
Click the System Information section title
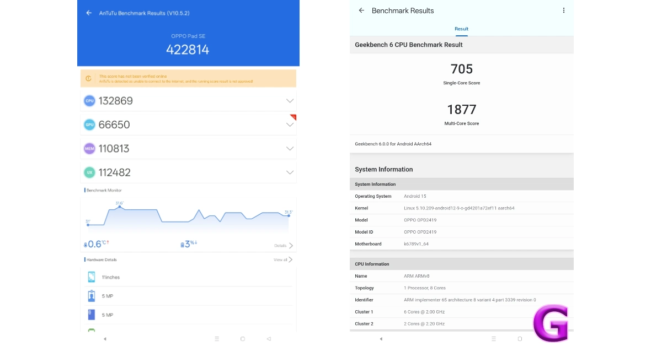click(384, 169)
